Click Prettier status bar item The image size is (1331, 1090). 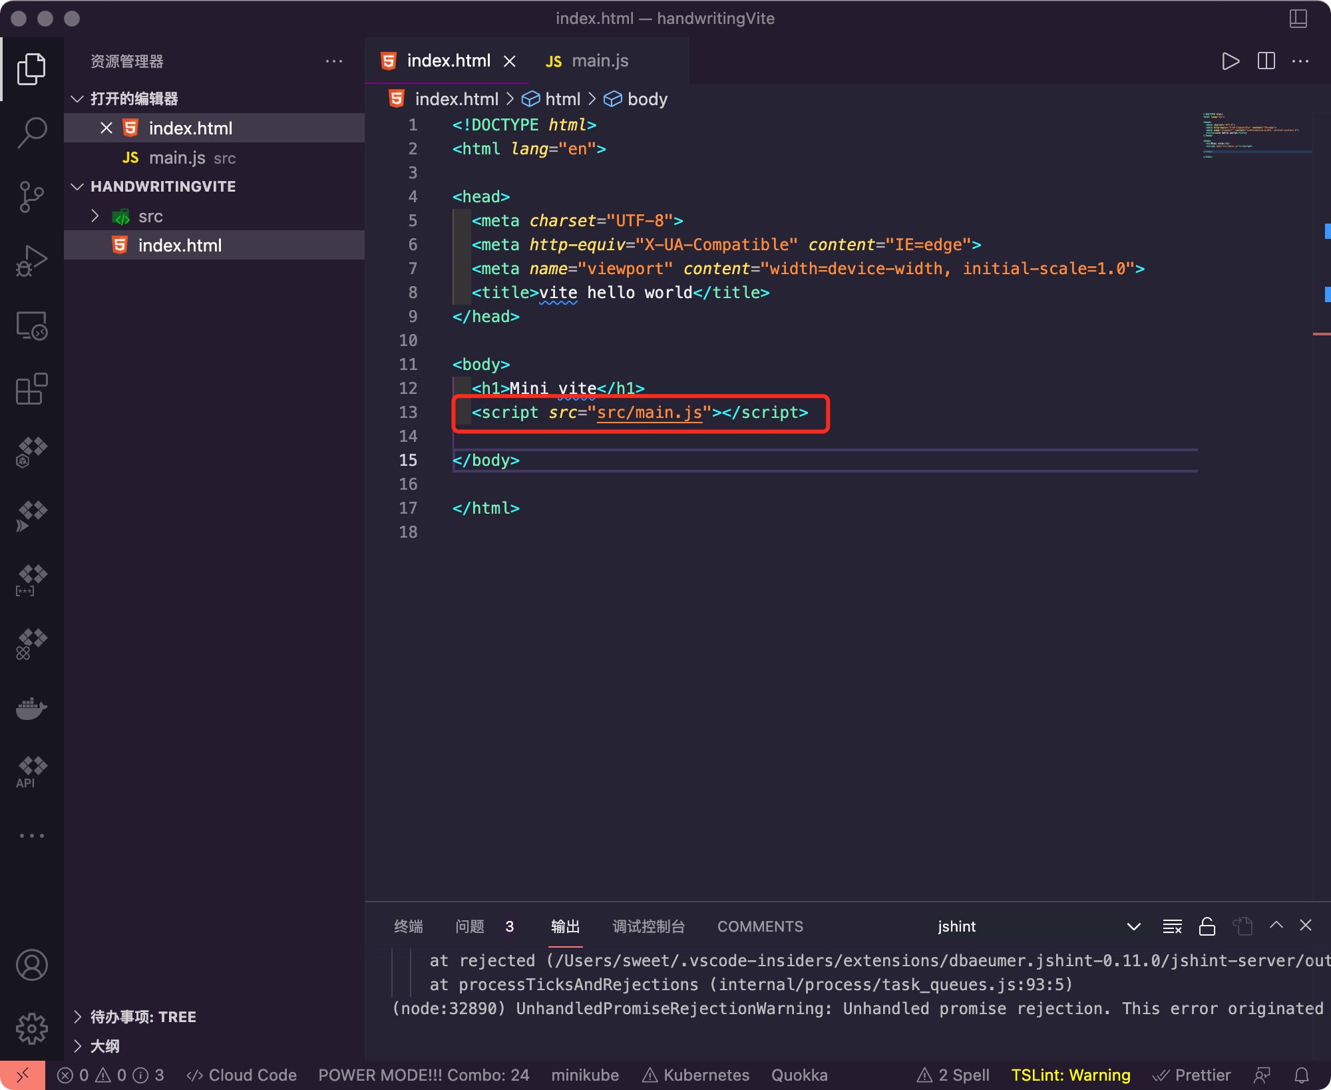pyautogui.click(x=1191, y=1075)
